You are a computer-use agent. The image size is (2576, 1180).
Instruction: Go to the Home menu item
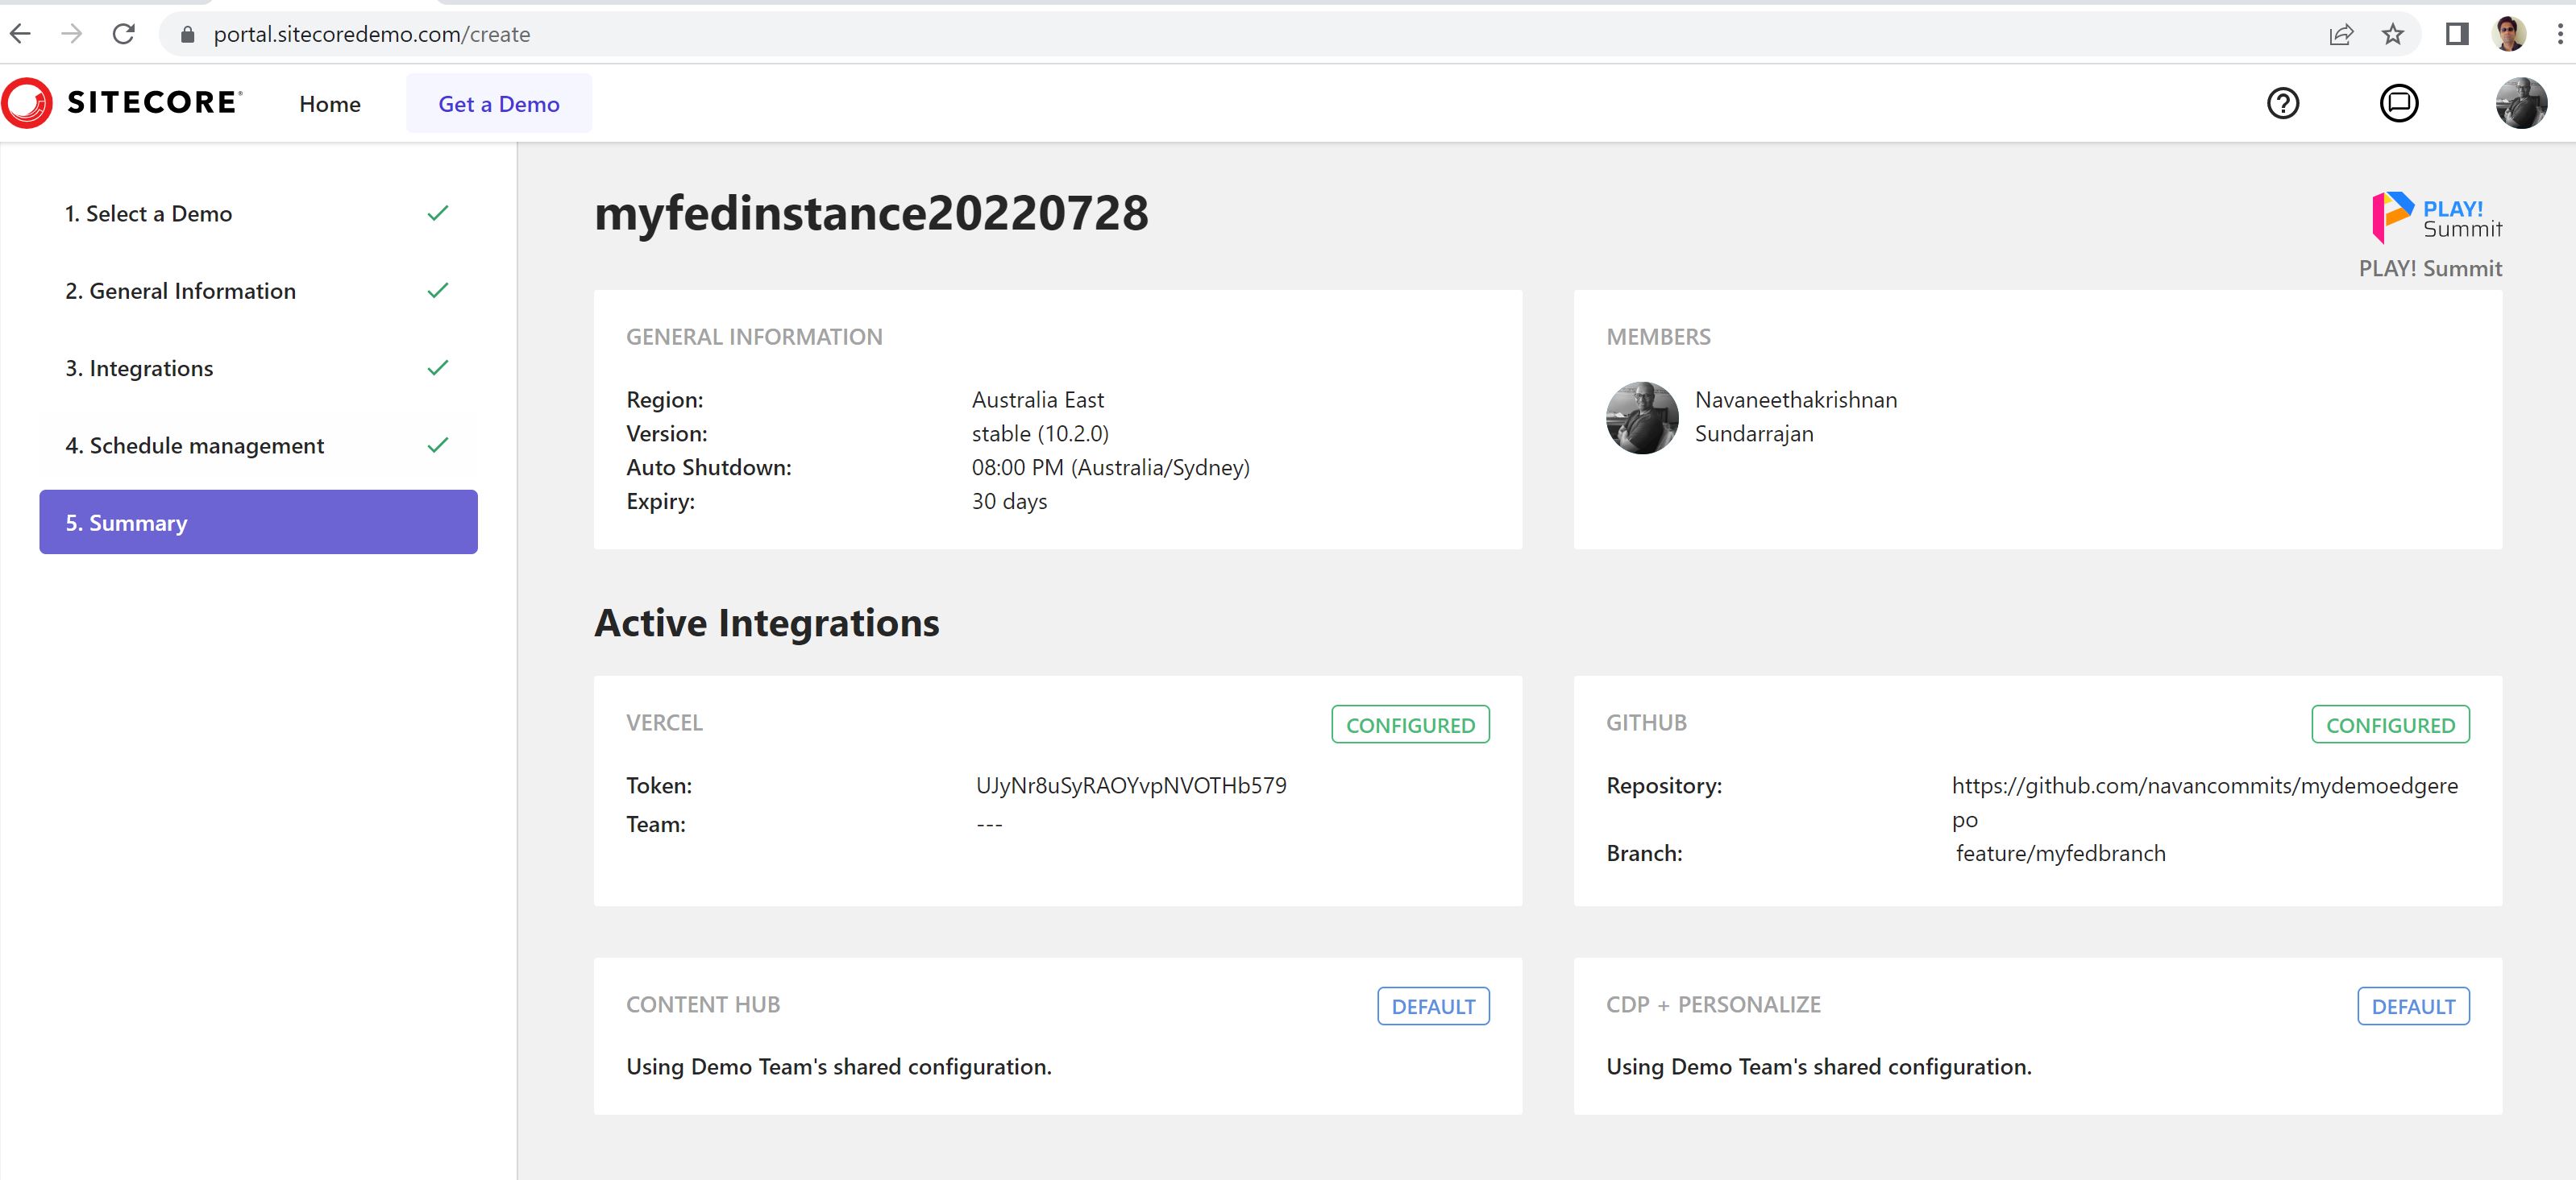point(330,104)
